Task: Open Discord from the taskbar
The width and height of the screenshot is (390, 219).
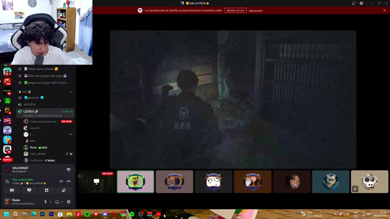Action: coord(105,214)
